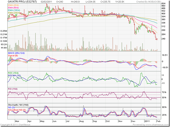Select the open value O=240
Viewport: 170px width, 127px height.
(x=60, y=2)
